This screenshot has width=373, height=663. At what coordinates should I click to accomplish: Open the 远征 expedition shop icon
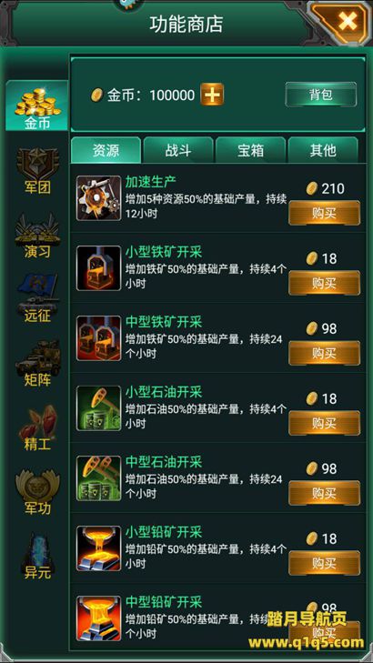pos(37,298)
